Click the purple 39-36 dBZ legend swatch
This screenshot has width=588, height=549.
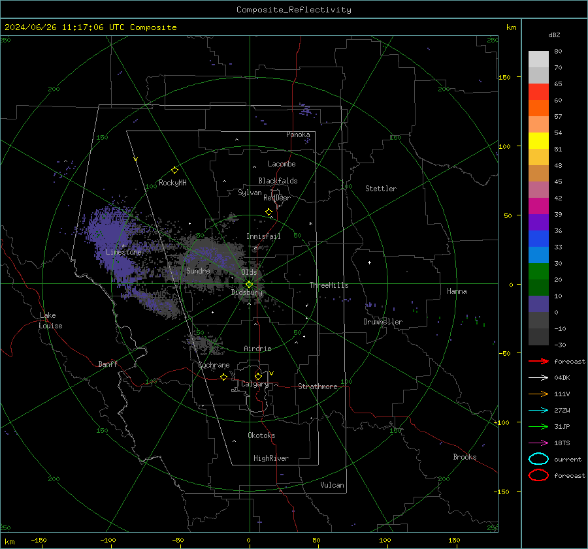[538, 222]
